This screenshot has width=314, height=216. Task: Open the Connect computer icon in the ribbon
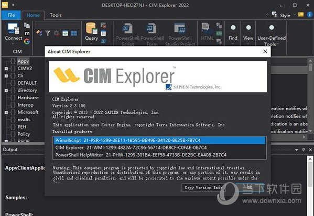click(14, 29)
